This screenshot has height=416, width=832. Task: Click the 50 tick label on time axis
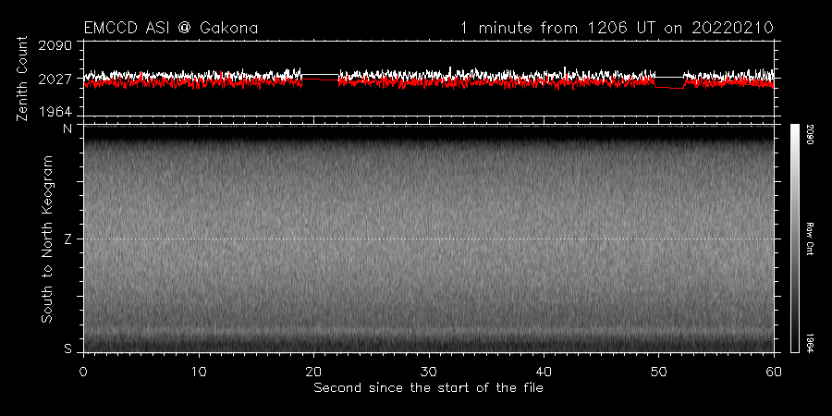(659, 372)
